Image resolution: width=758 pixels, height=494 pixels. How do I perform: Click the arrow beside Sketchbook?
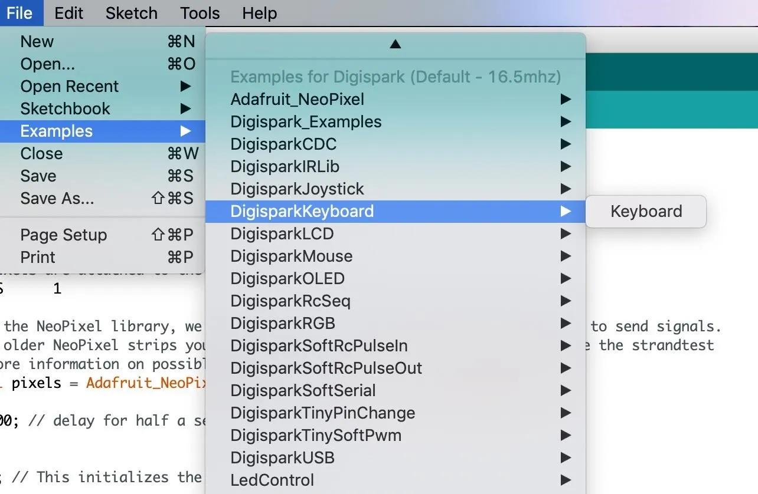(186, 108)
